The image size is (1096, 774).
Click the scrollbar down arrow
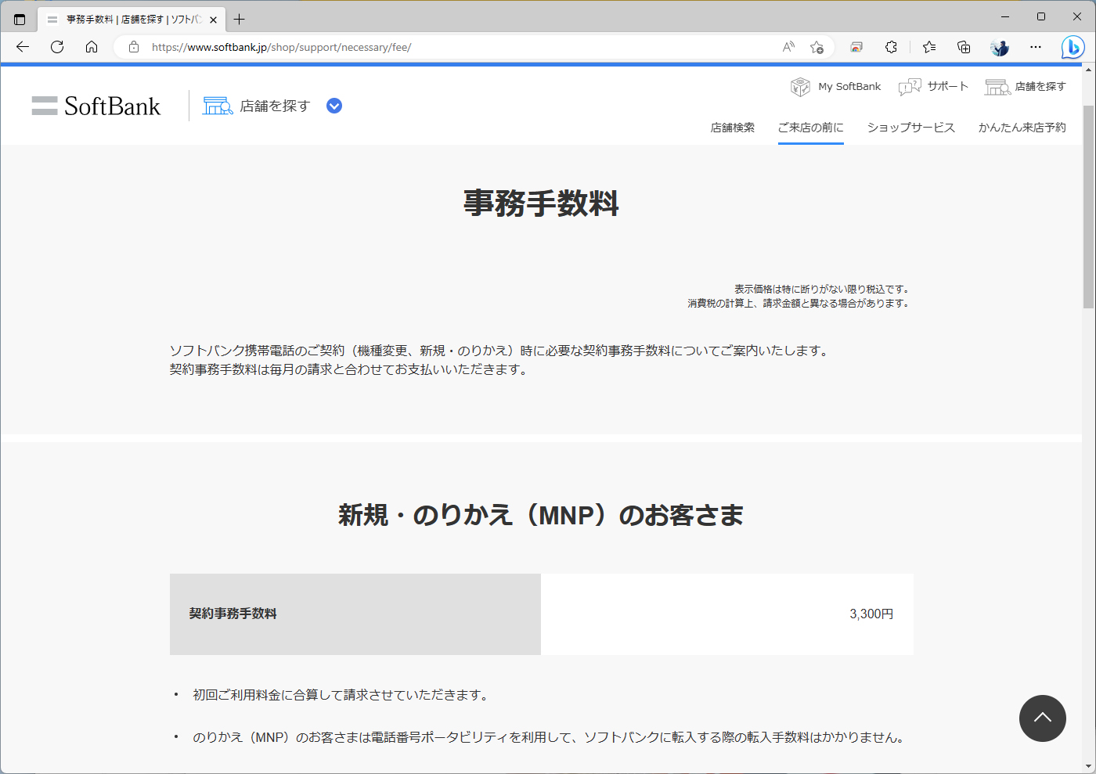1088,767
